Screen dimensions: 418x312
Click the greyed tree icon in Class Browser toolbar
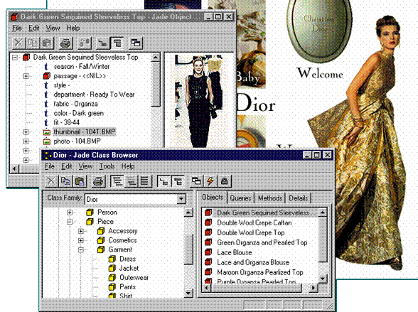(131, 181)
